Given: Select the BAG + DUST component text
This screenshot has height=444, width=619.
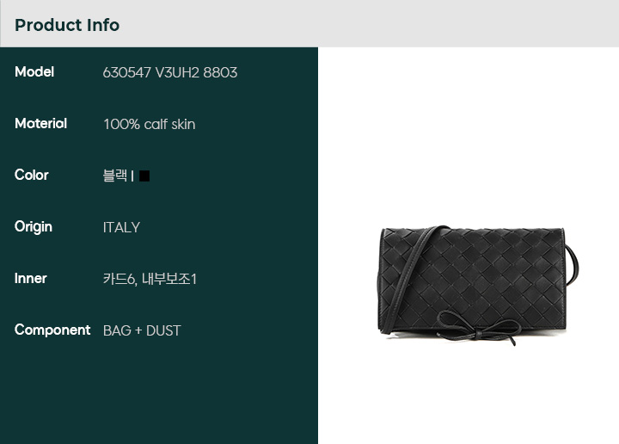Looking at the screenshot, I should (142, 330).
